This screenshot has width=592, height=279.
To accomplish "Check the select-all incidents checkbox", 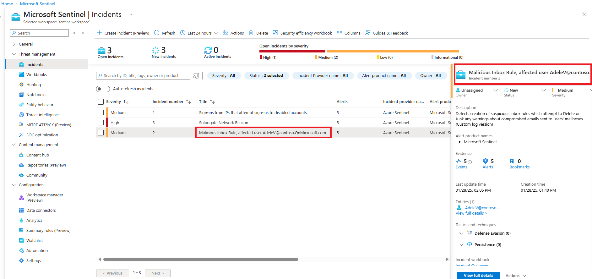I will click(101, 102).
